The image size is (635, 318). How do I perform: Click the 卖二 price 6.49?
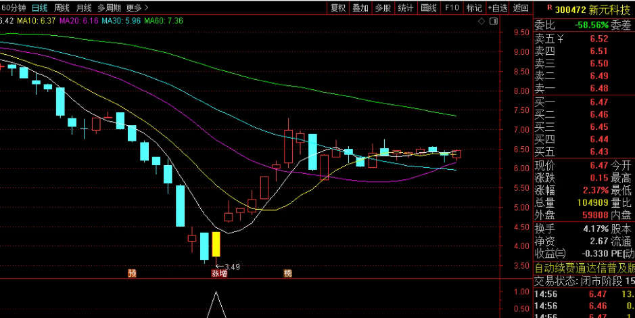(599, 76)
